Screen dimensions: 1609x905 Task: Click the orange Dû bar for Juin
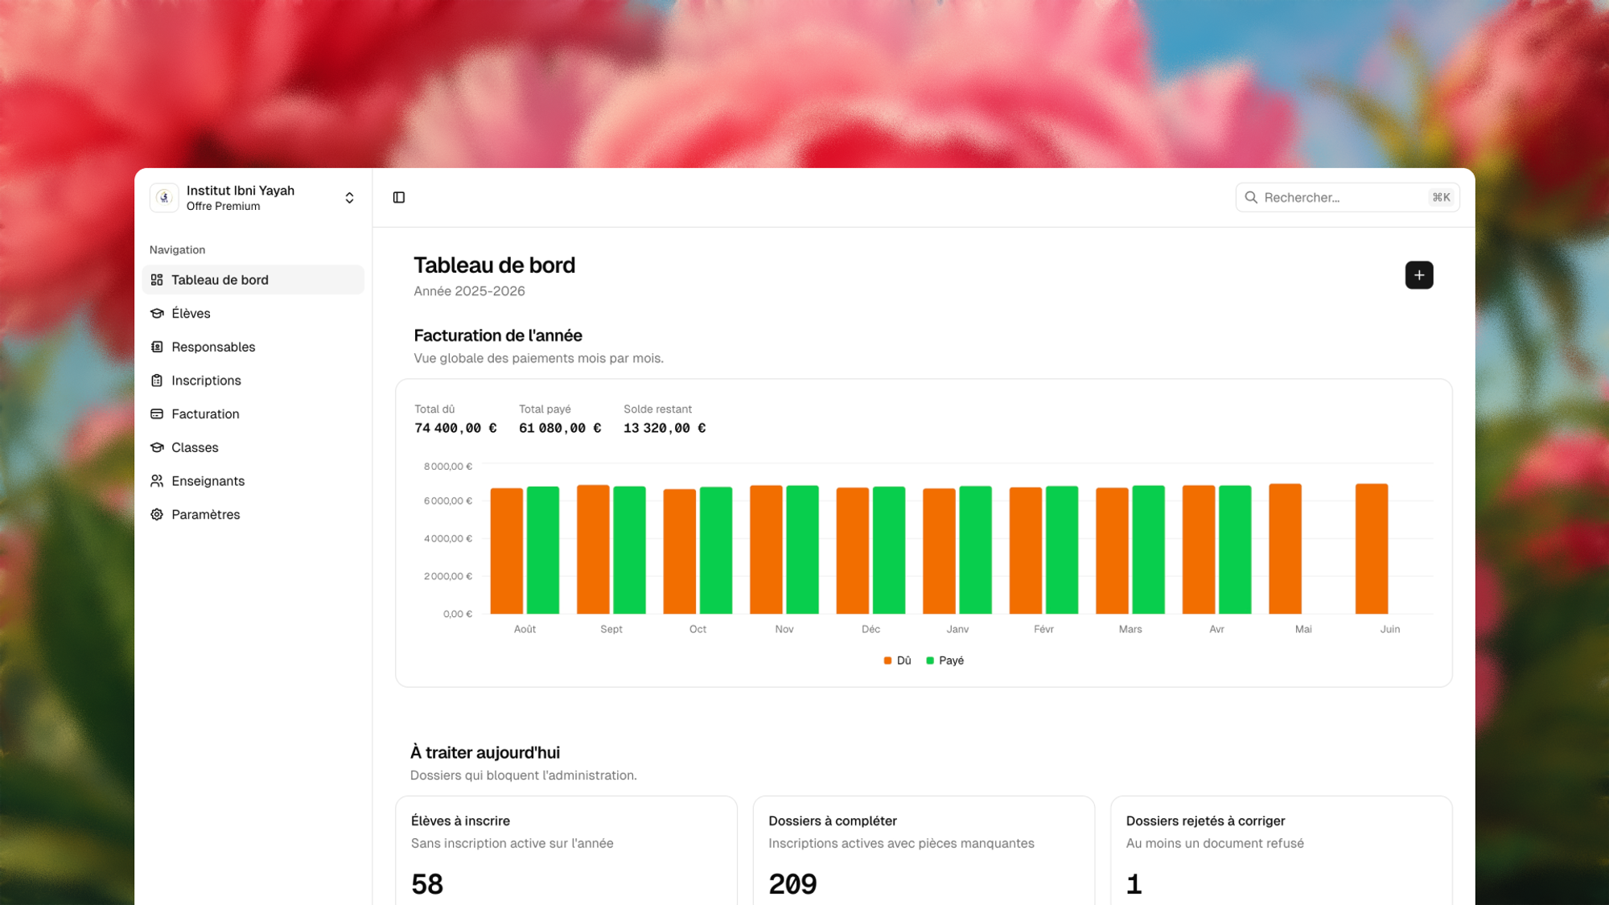[1372, 549]
